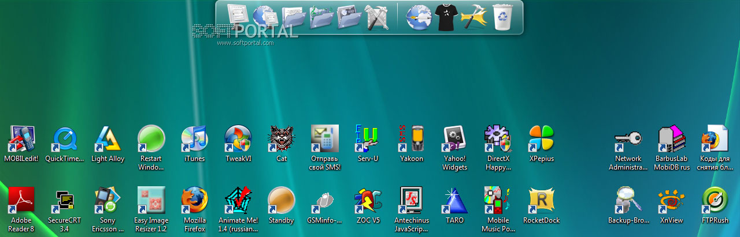740x237 pixels.
Task: Open the music folder in the dock
Action: (321, 17)
